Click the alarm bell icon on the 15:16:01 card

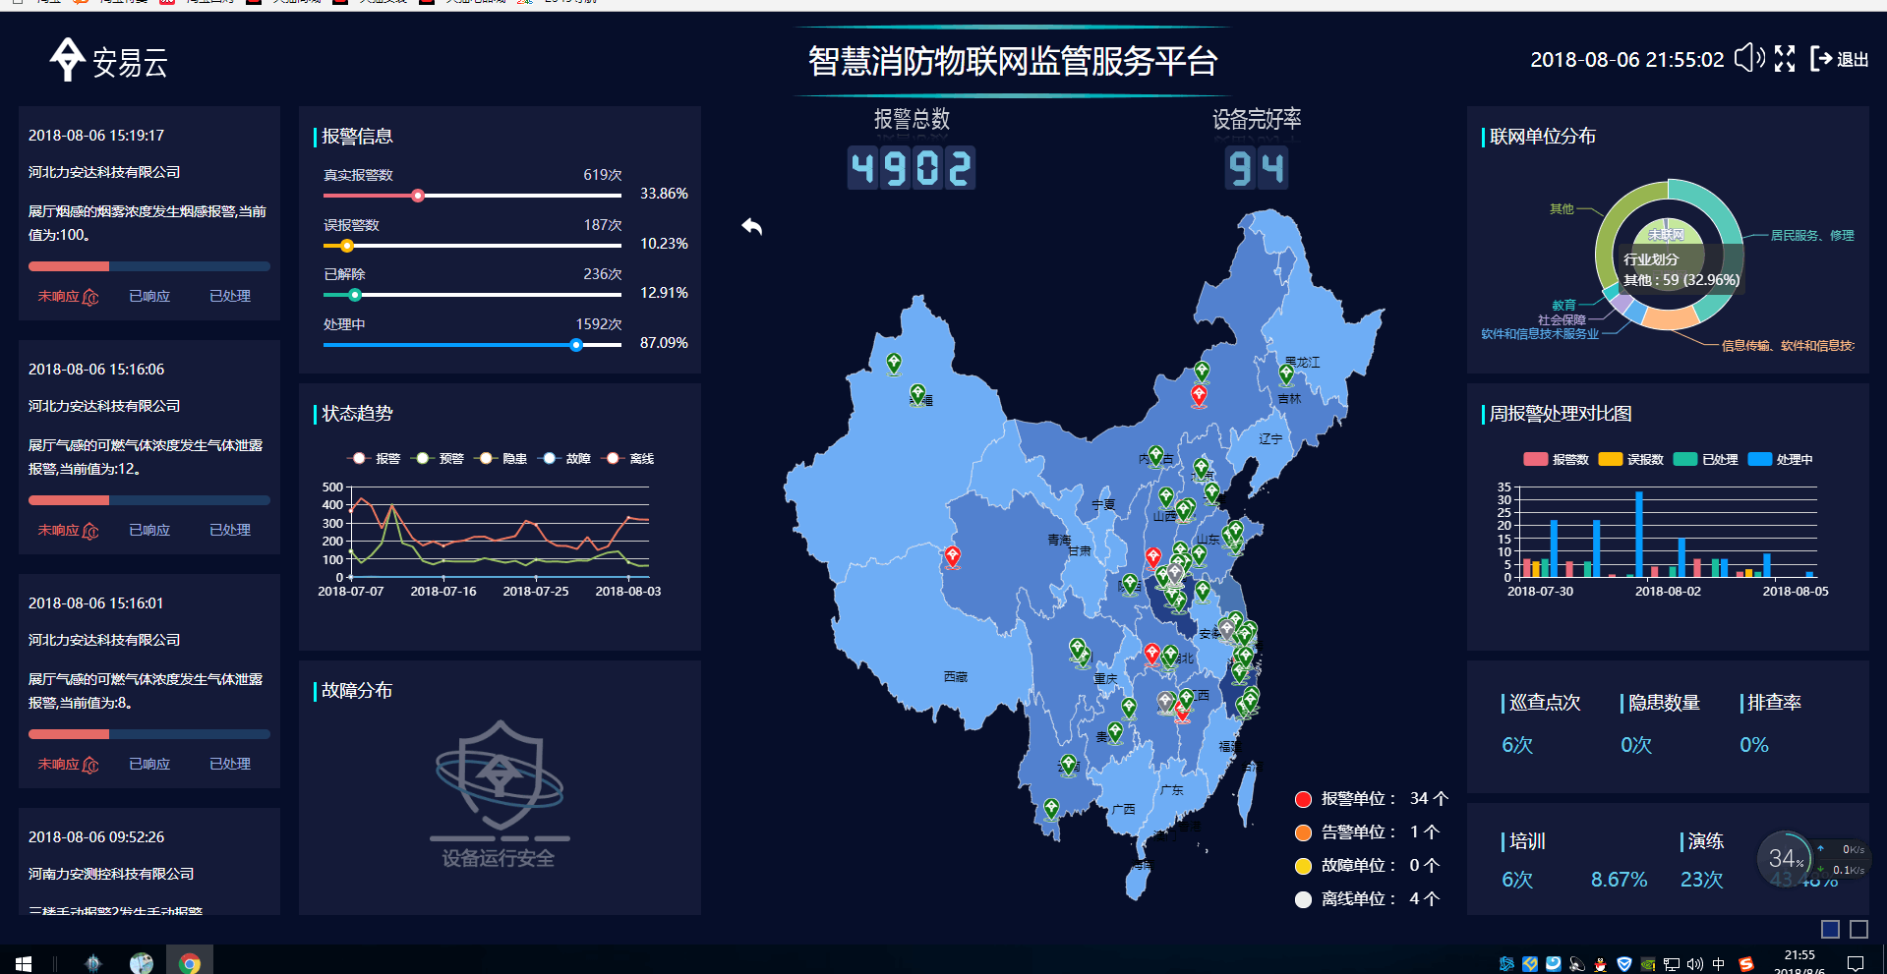[x=90, y=765]
